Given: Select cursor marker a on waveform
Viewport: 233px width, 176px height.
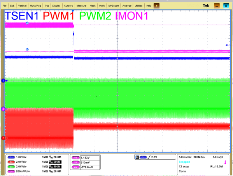Looking at the screenshot, I should click(x=27, y=23).
